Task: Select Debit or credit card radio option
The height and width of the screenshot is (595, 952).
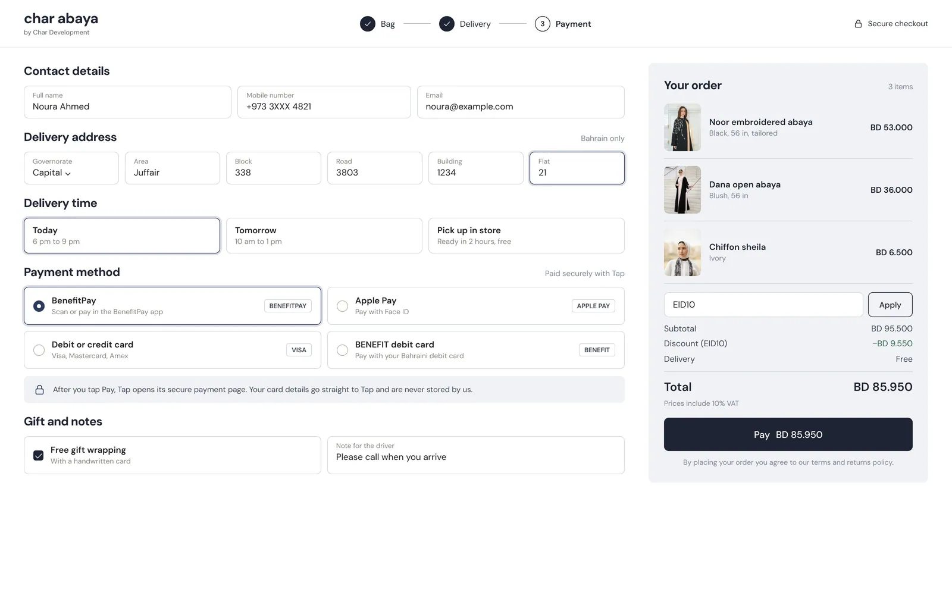Action: coord(39,350)
